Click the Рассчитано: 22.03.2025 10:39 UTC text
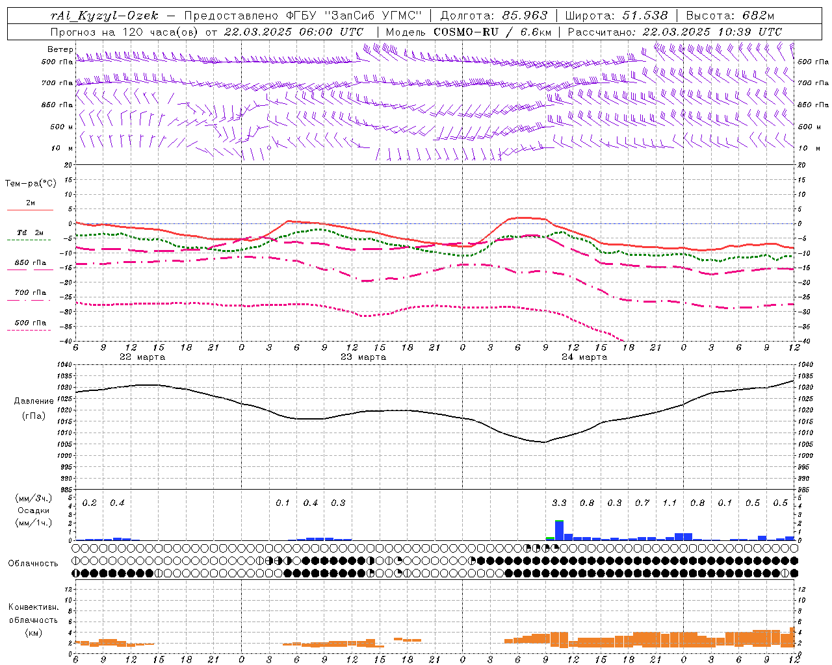This screenshot has width=832, height=665. (x=675, y=32)
